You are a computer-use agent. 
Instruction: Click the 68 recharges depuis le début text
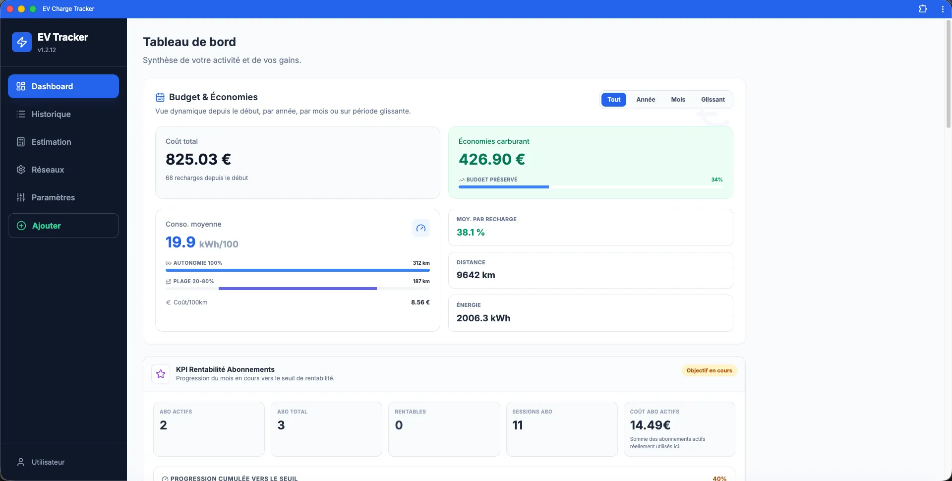(207, 178)
